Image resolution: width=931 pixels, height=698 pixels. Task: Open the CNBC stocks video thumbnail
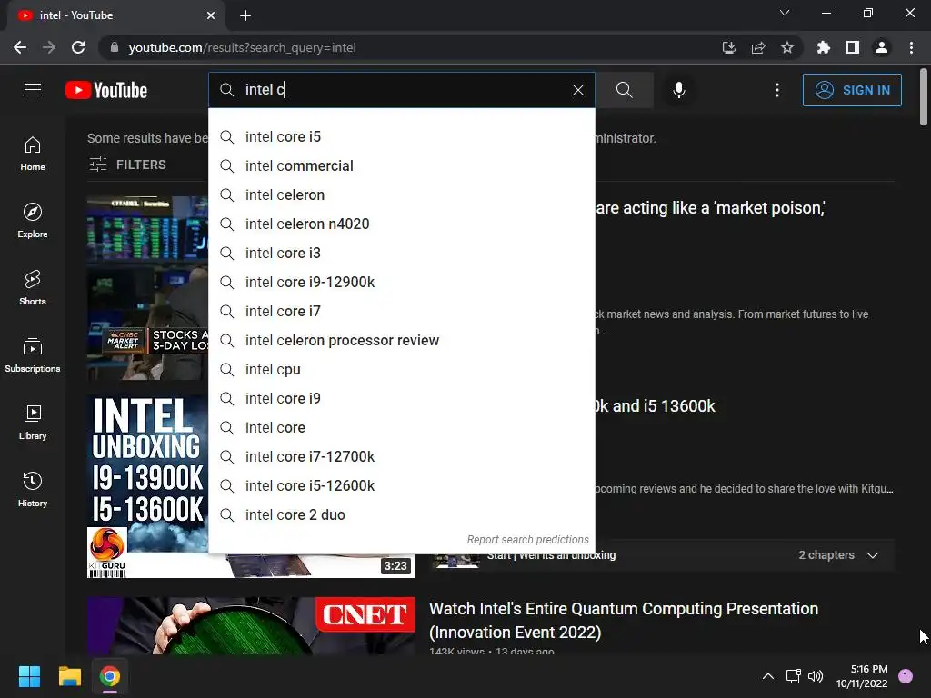tap(147, 288)
